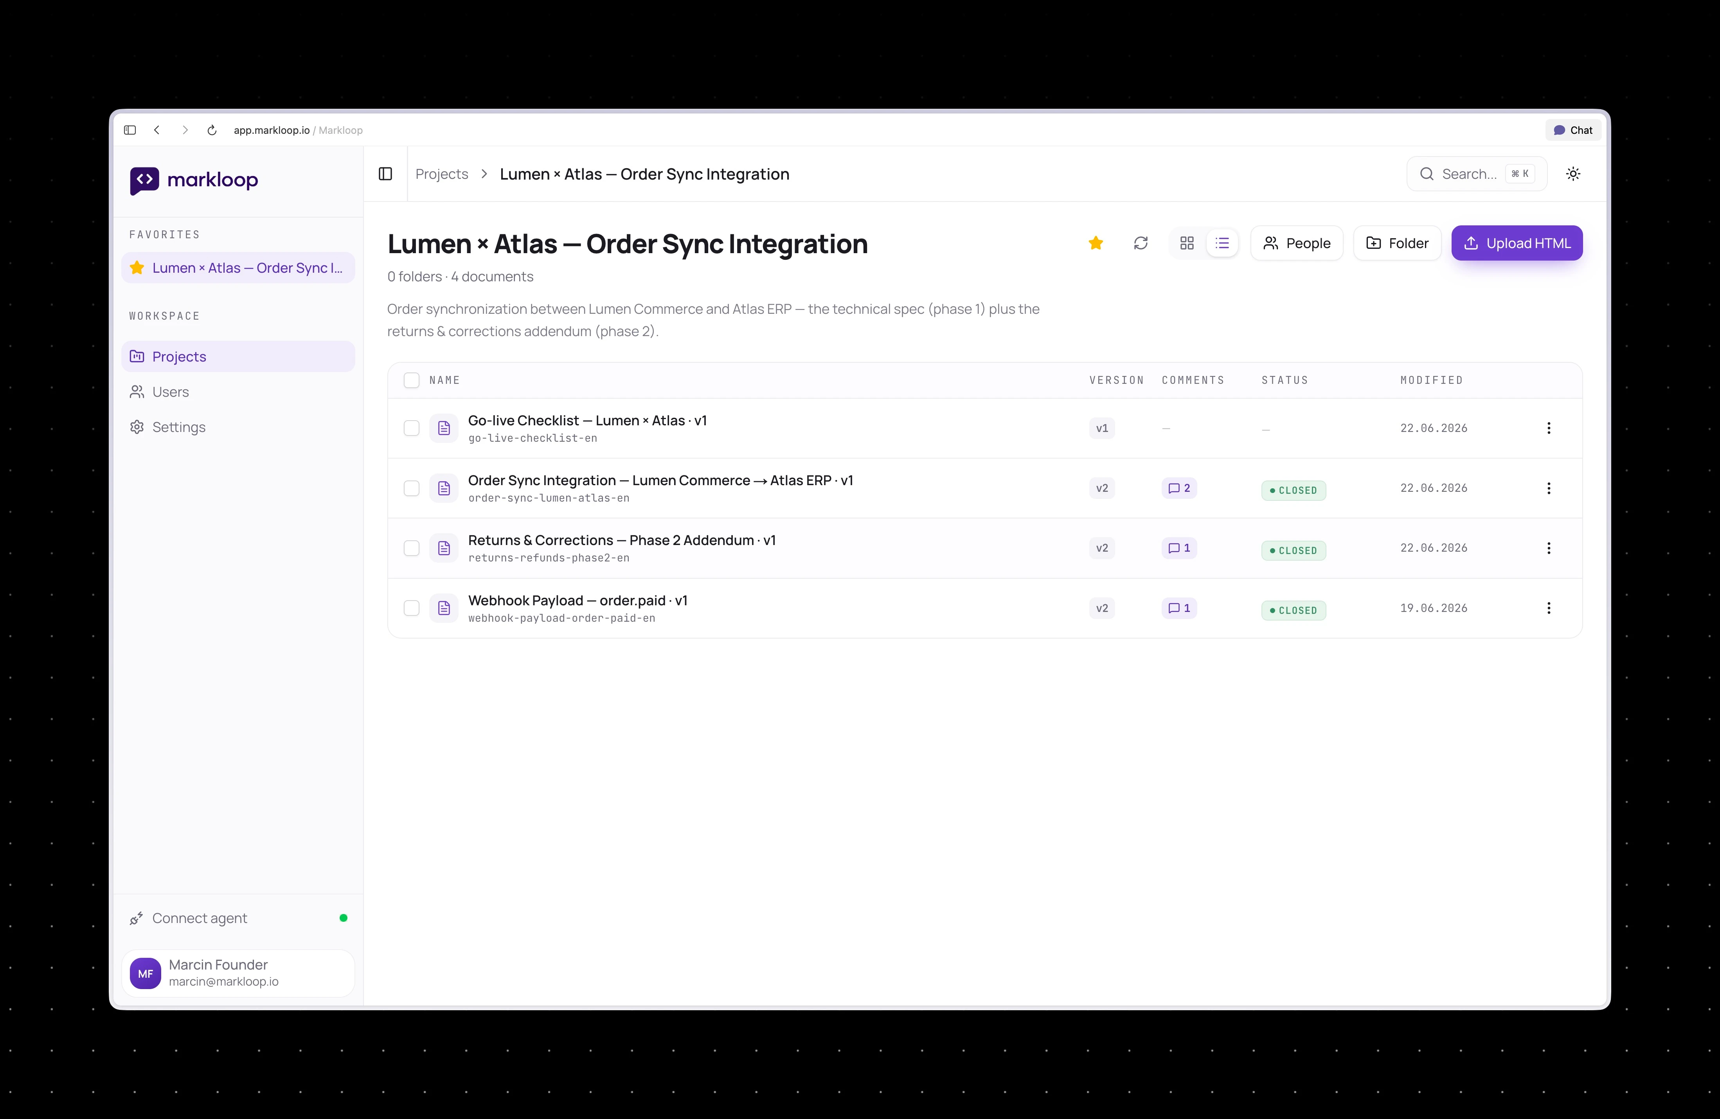Unfavorite project with the gold star
The height and width of the screenshot is (1119, 1720).
click(1096, 243)
